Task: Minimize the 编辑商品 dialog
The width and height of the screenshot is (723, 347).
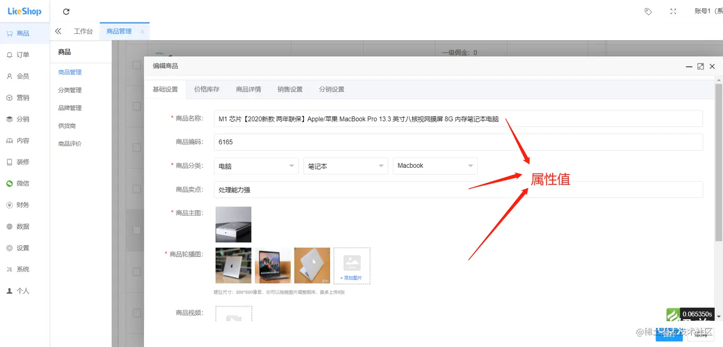Action: [689, 66]
